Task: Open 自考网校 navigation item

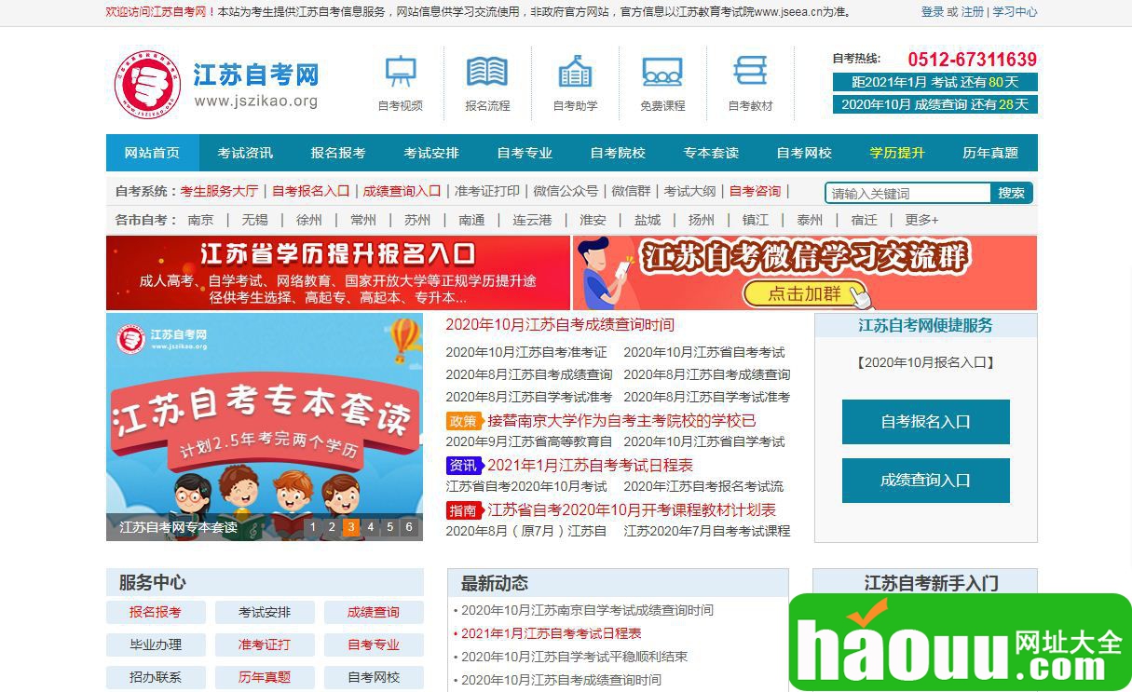Action: pyautogui.click(x=804, y=153)
